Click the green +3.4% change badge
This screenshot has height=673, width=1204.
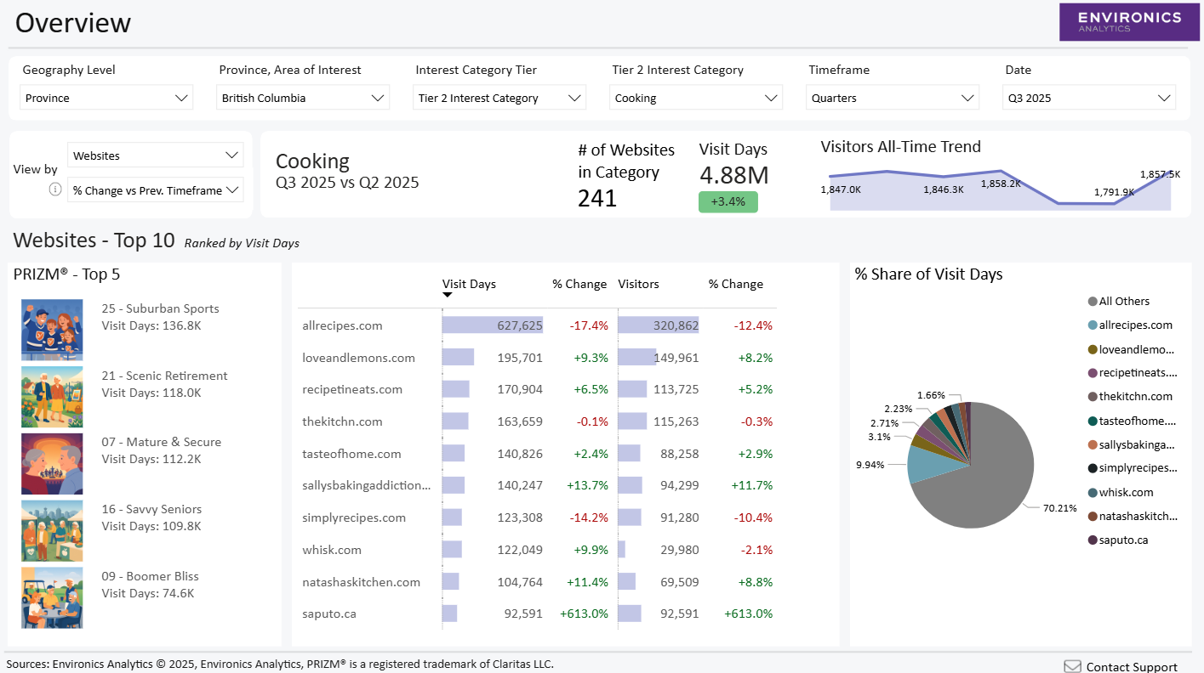click(x=728, y=202)
